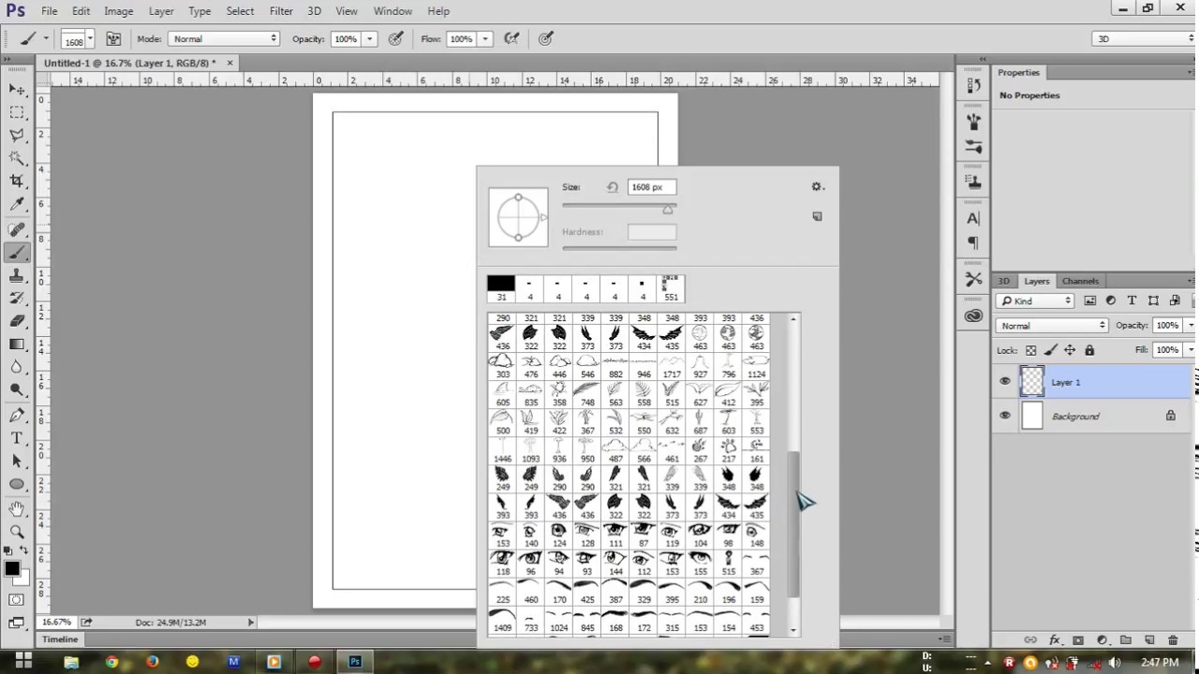Click brush preset list scrollbar
The width and height of the screenshot is (1199, 674).
pos(793,523)
